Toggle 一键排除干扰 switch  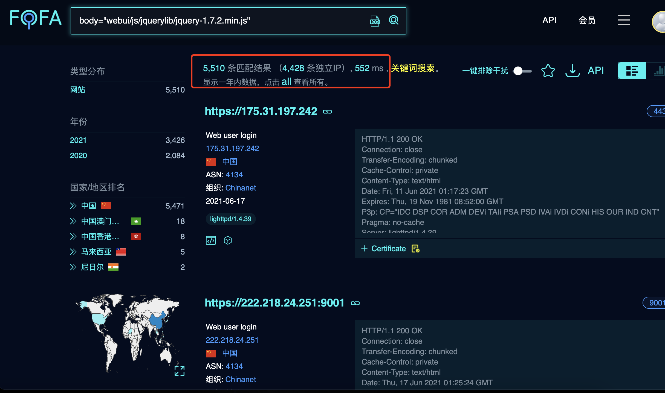(522, 71)
